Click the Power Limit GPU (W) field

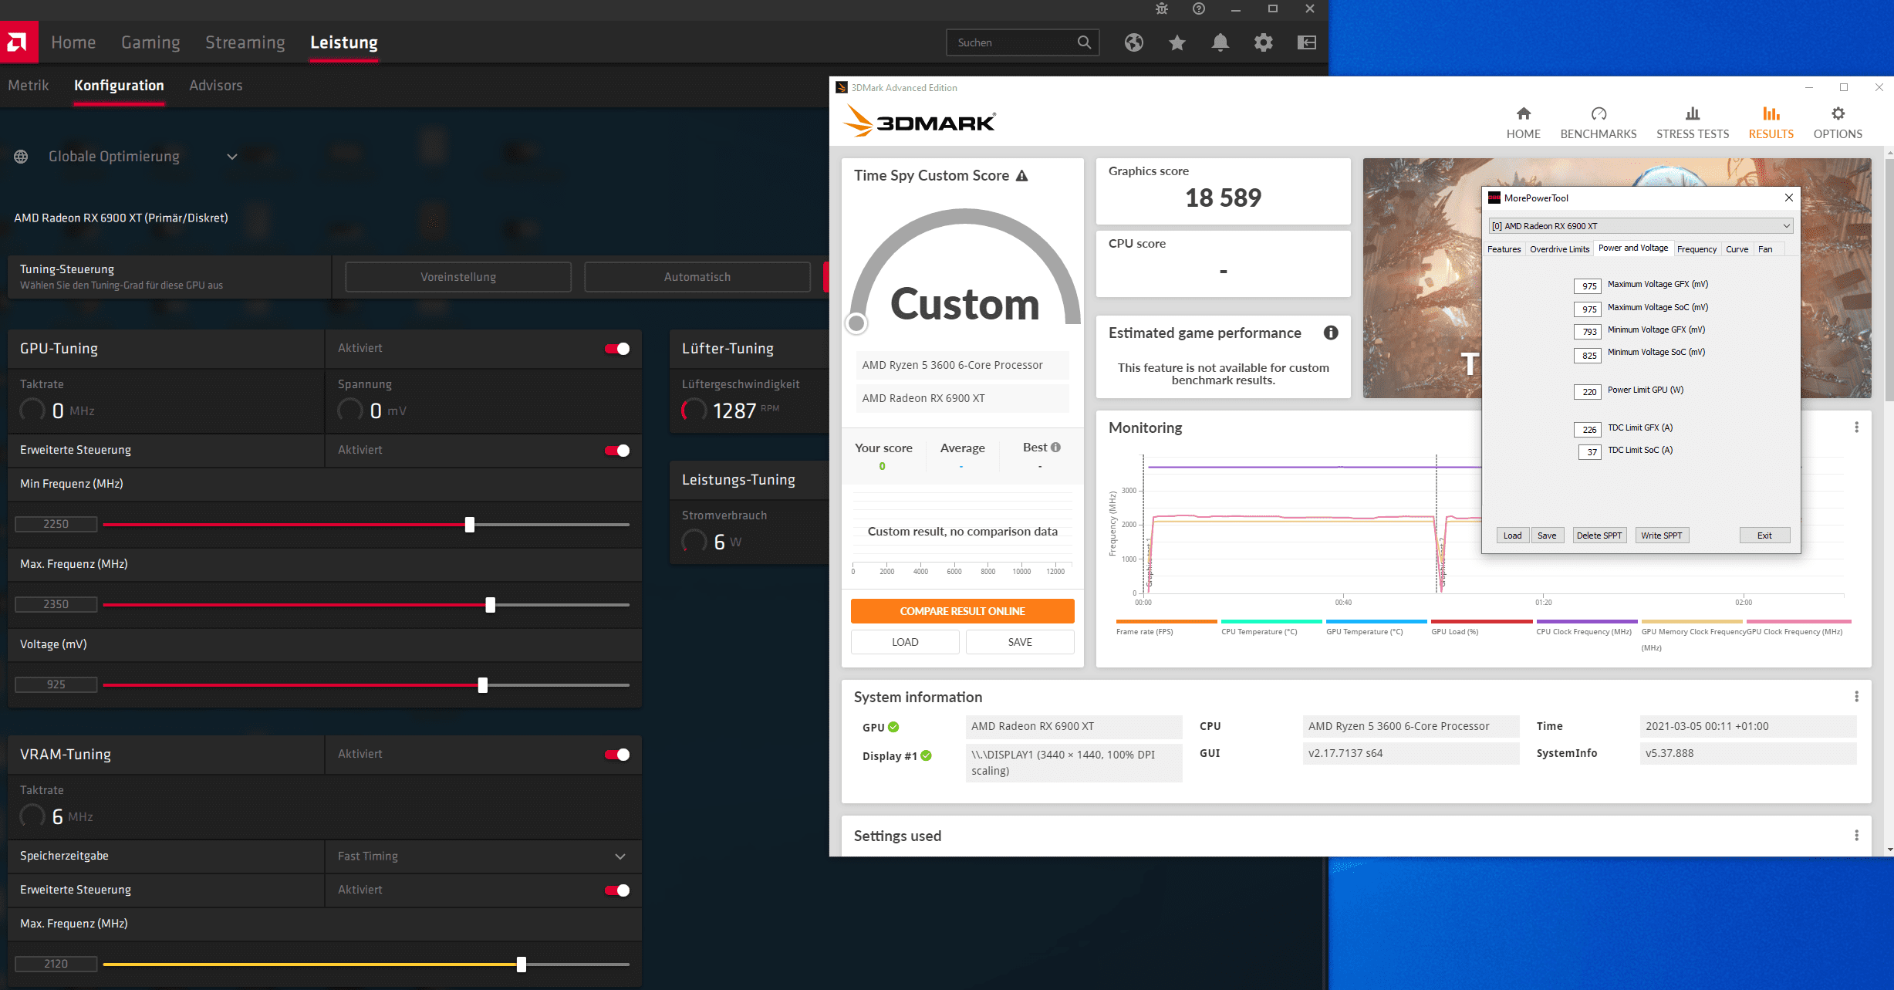tap(1588, 392)
